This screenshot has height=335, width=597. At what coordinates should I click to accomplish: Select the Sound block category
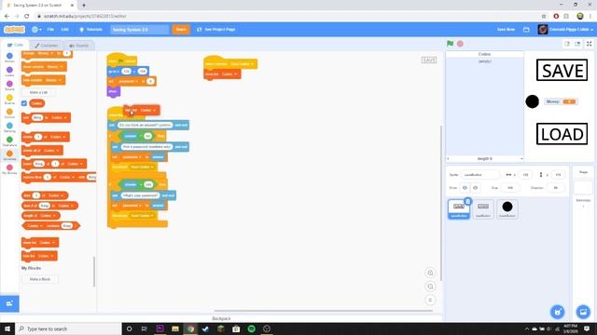[x=9, y=86]
